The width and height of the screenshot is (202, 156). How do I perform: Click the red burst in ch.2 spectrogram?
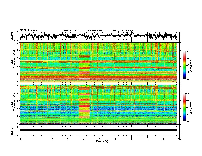[84, 102]
